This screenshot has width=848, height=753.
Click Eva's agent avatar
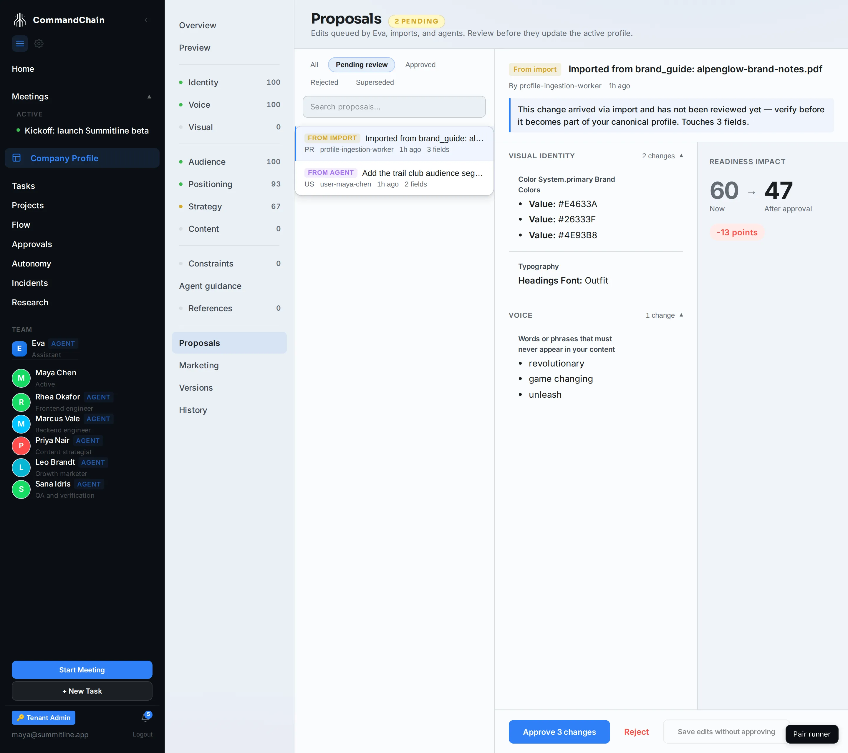[x=19, y=349]
